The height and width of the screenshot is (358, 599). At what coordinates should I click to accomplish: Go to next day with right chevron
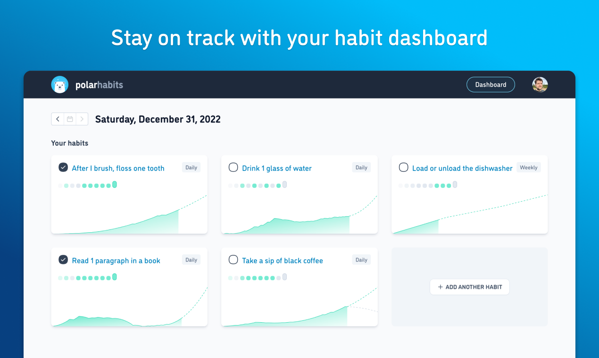(x=82, y=119)
